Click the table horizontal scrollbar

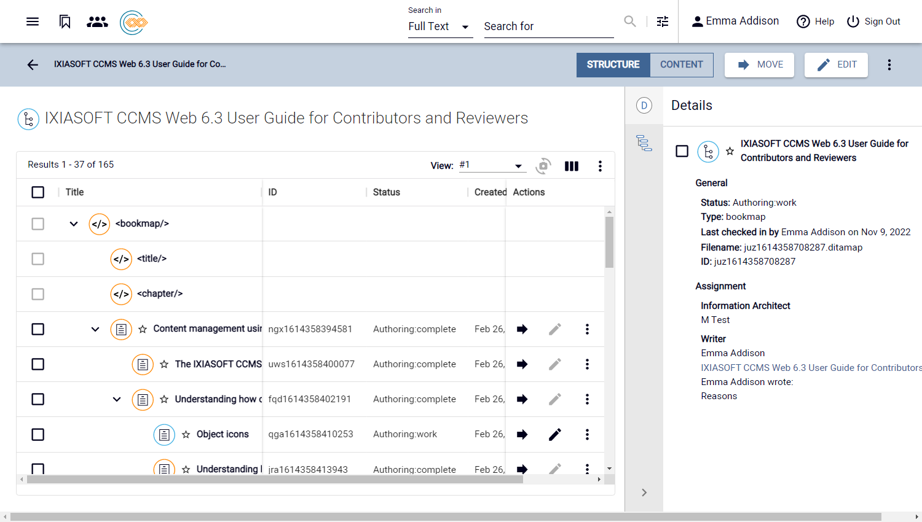coord(275,480)
